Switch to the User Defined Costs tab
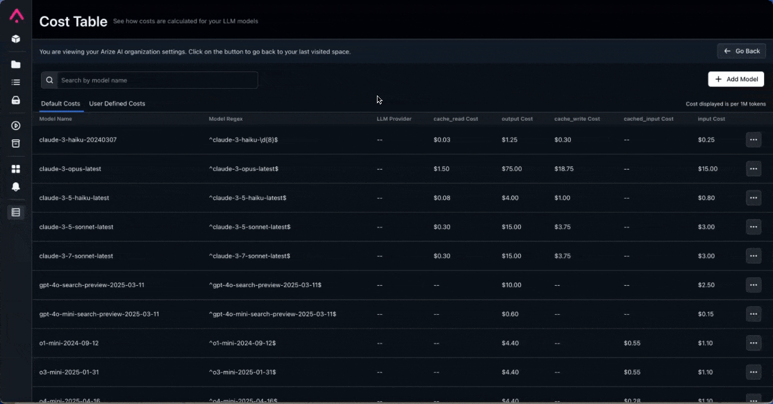The width and height of the screenshot is (773, 404). click(117, 104)
